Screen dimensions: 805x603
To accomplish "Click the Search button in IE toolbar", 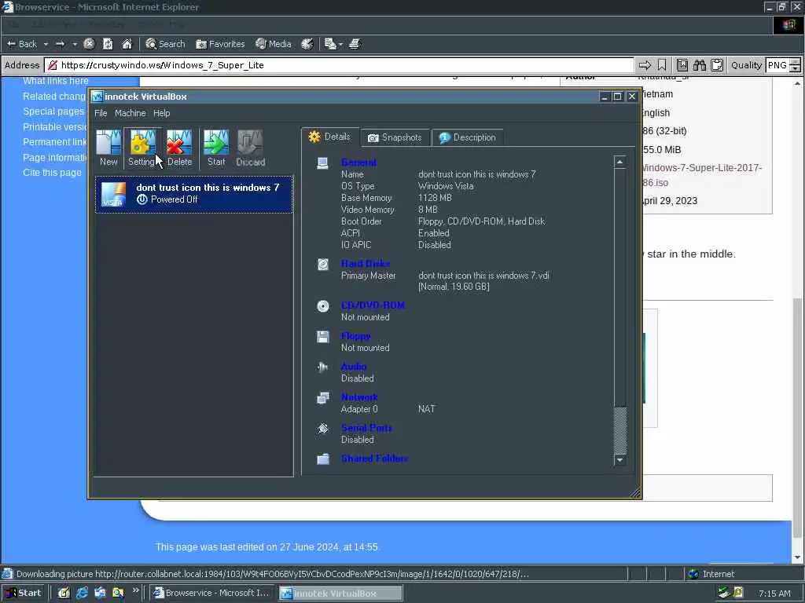I will tap(165, 44).
